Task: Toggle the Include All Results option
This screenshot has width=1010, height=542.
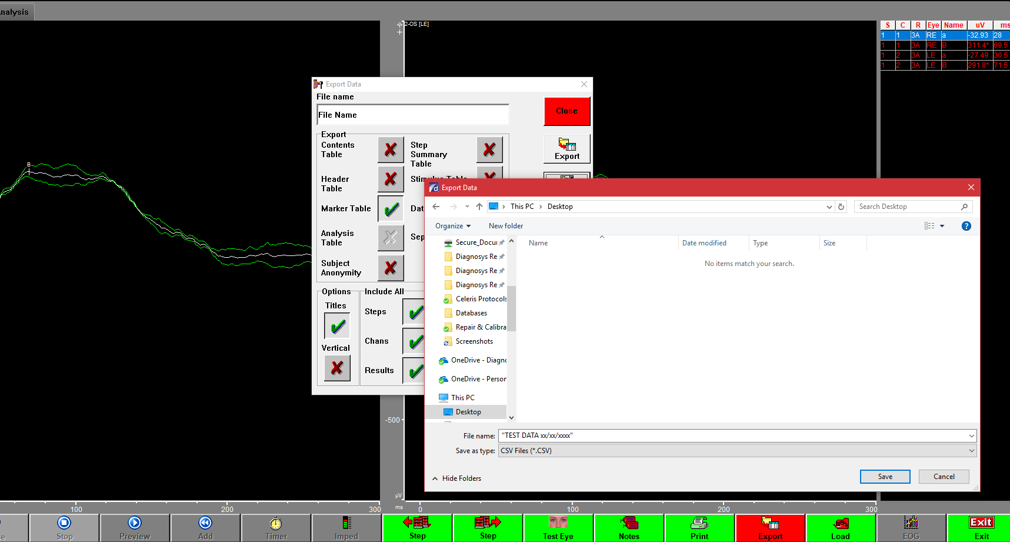Action: point(414,371)
